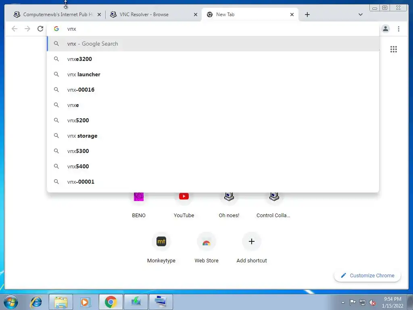Screen dimensions: 413x310
Task: Open the Windows Start menu orb
Action: point(11,302)
